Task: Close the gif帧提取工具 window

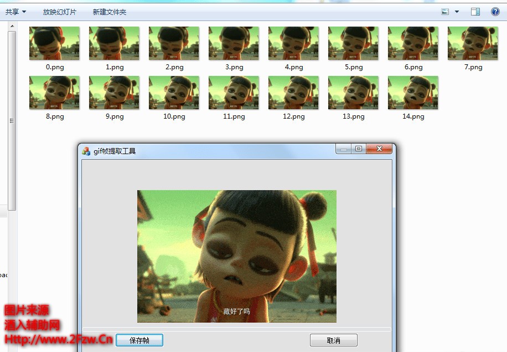Action: pos(379,149)
